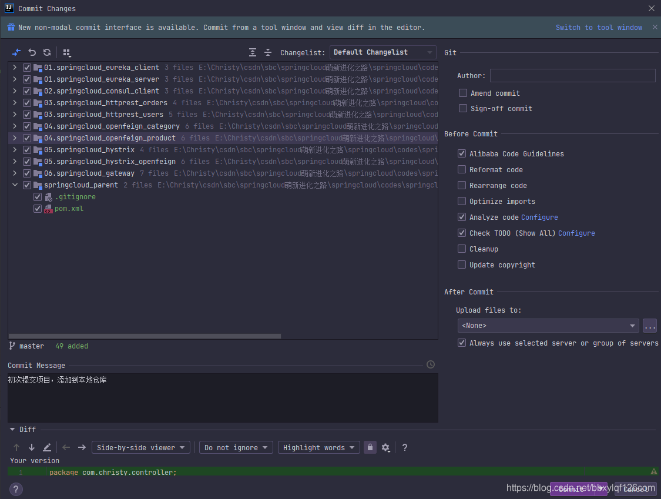Click the Collapse All icon
This screenshot has height=499, width=661.
tap(268, 52)
